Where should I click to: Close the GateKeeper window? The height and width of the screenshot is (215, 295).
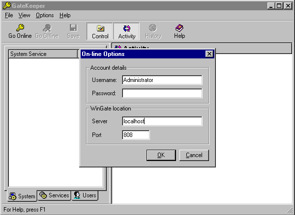[x=288, y=6]
